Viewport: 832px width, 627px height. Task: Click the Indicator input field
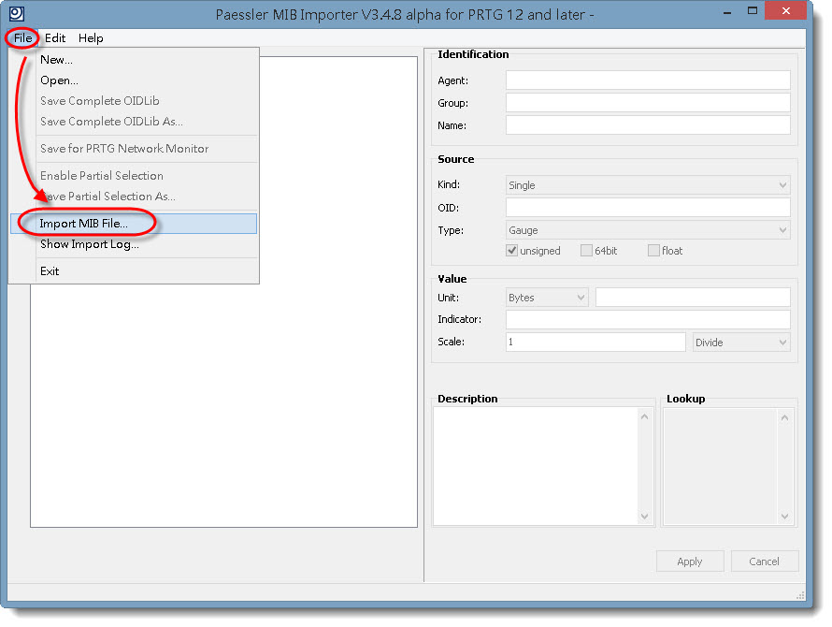click(x=648, y=320)
